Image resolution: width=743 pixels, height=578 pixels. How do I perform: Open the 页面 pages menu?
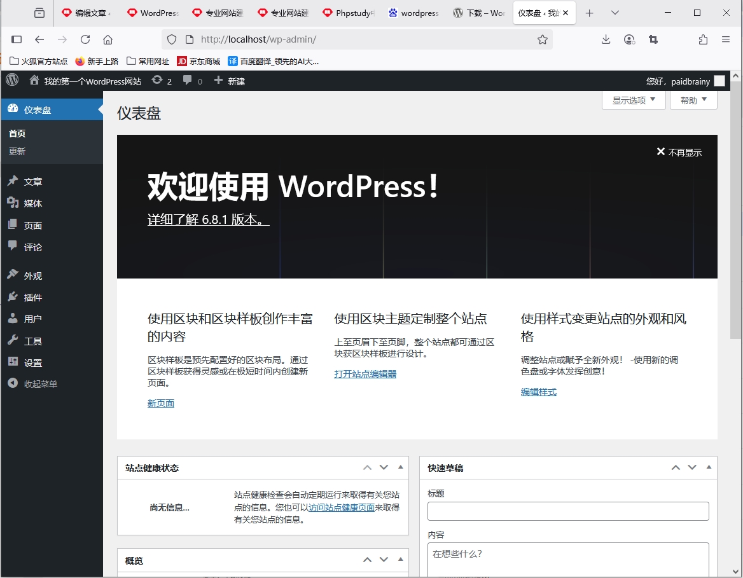[51, 226]
